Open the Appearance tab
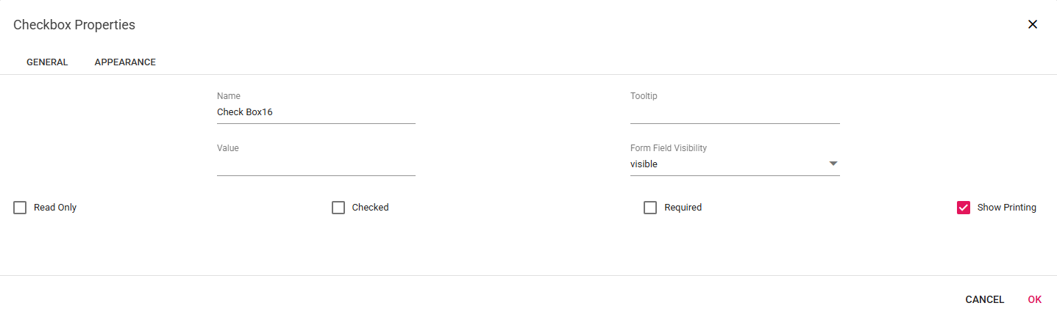Image resolution: width=1057 pixels, height=314 pixels. point(125,62)
